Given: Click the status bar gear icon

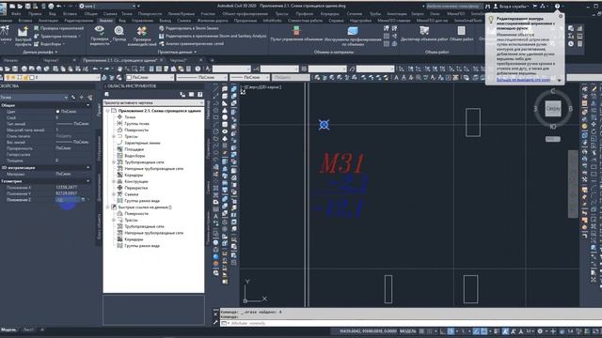Looking at the screenshot, I should click(x=540, y=330).
